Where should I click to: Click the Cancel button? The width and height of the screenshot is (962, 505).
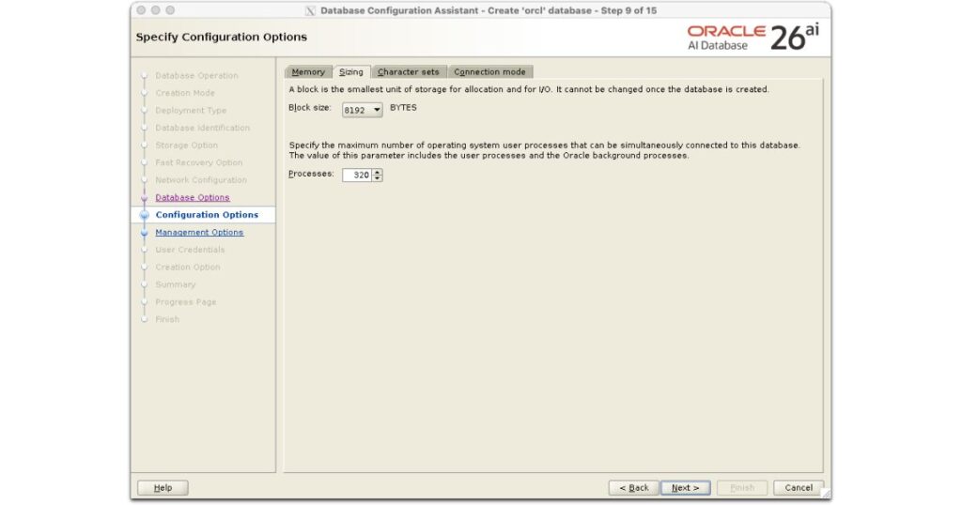pos(799,488)
